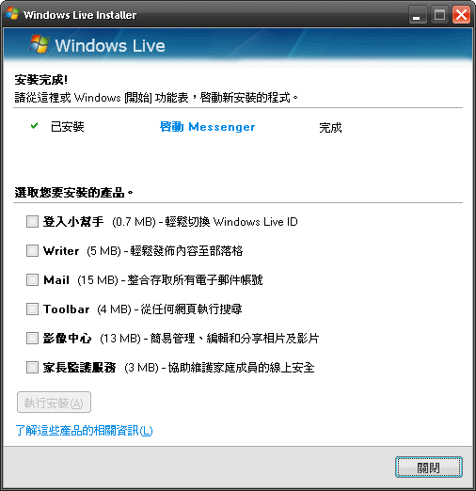Click the Writer product label
This screenshot has width=476, height=491.
[x=61, y=251]
